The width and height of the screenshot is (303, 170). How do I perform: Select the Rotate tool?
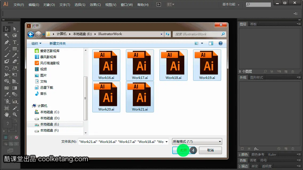pos(7,68)
